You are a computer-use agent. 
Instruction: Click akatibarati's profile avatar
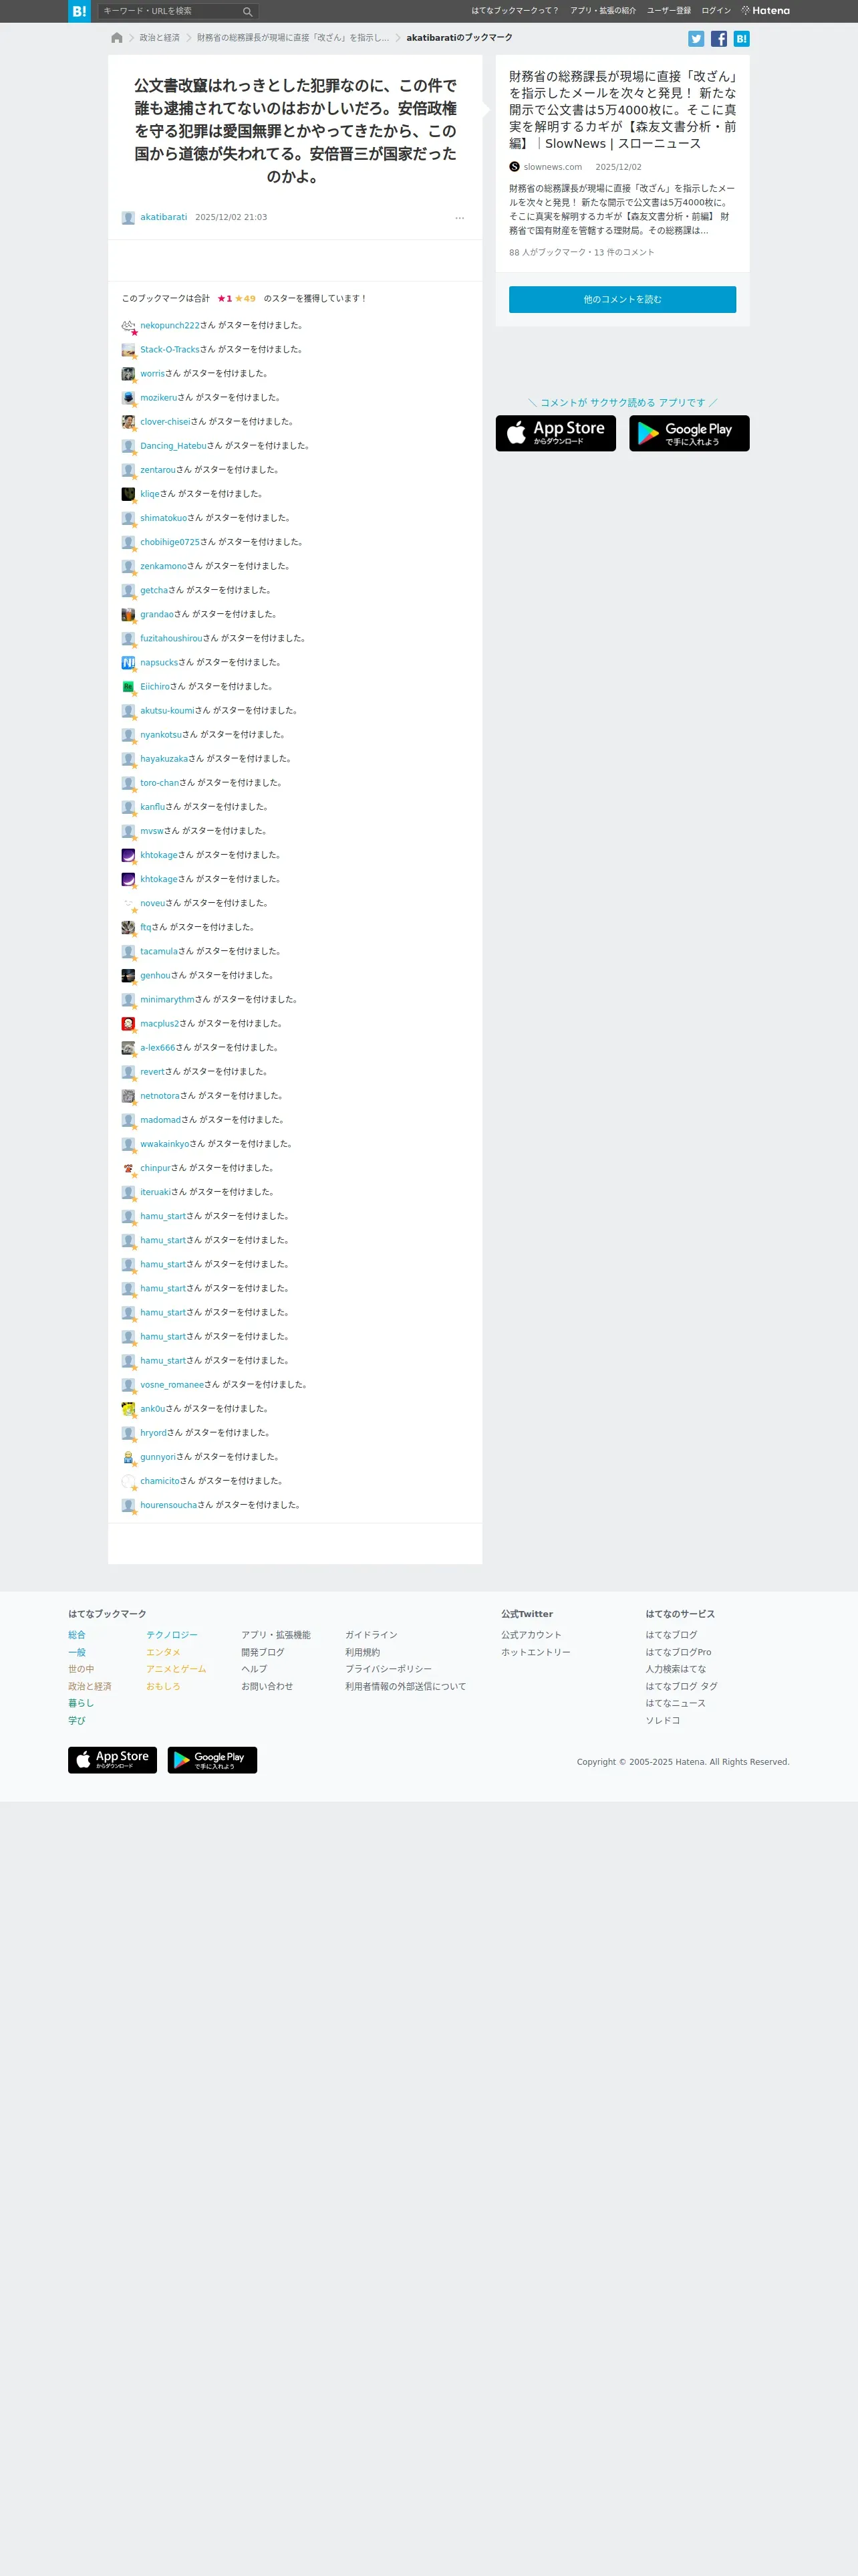[128, 218]
